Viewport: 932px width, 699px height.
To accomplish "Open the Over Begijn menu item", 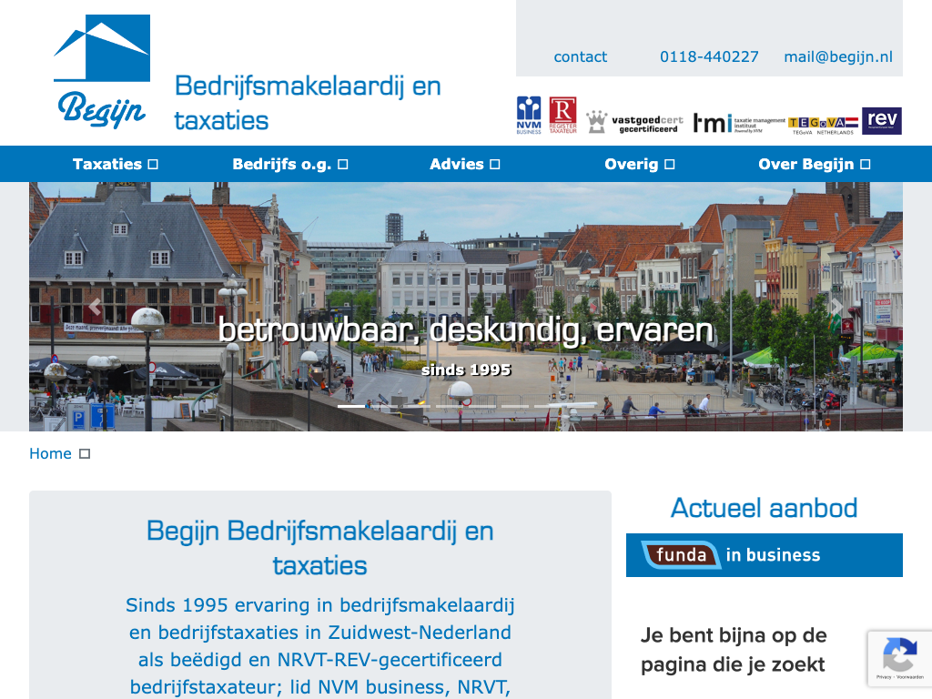I will click(815, 164).
